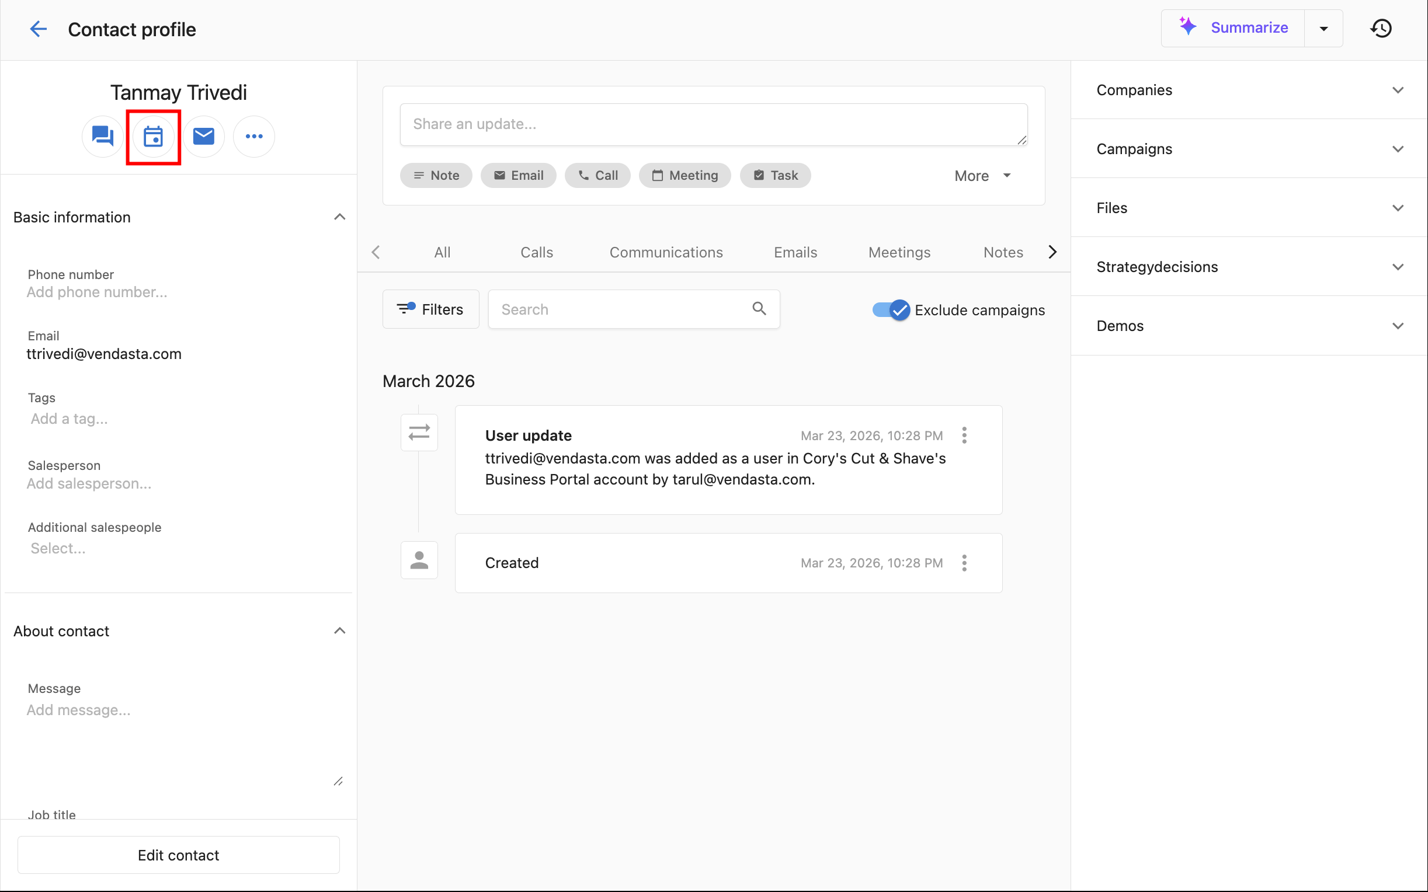
Task: Click the Edit contact button
Action: (x=178, y=855)
